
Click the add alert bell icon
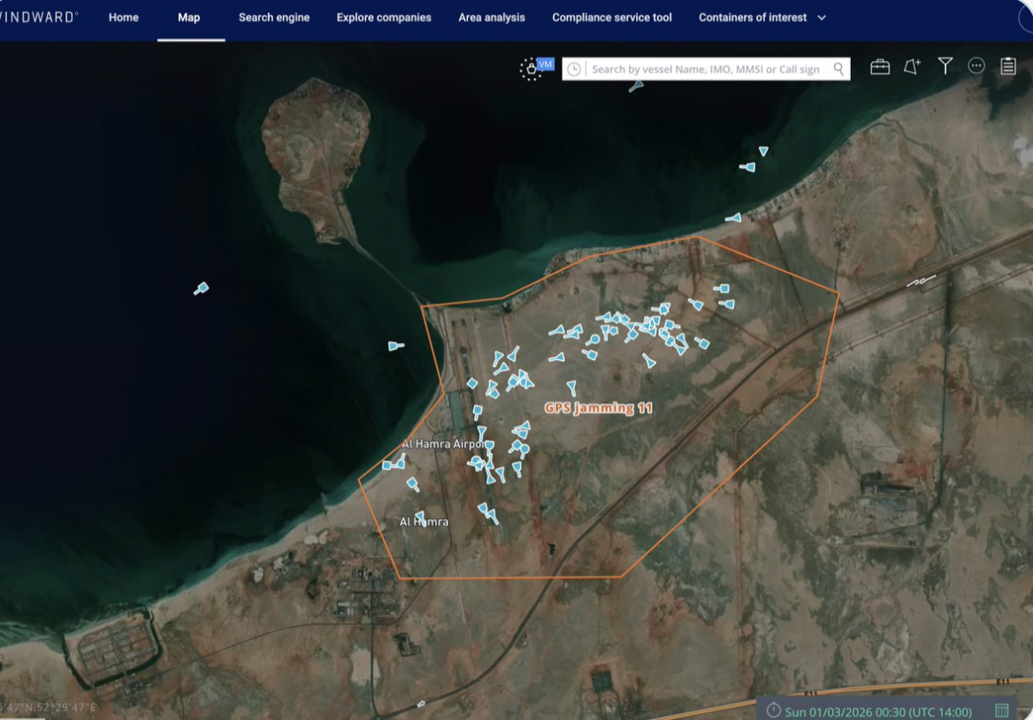tap(912, 67)
